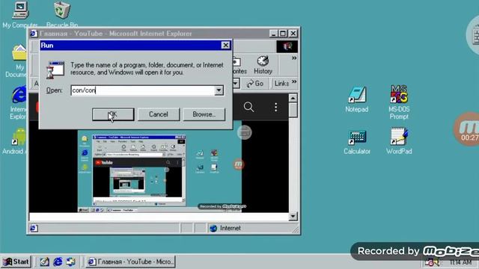Click the YouTube search magnifier icon
The width and height of the screenshot is (479, 269).
click(x=248, y=107)
